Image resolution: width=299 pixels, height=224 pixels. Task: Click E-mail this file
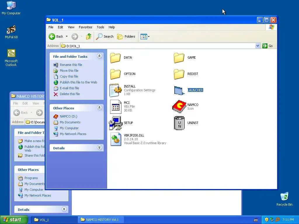[x=69, y=88]
